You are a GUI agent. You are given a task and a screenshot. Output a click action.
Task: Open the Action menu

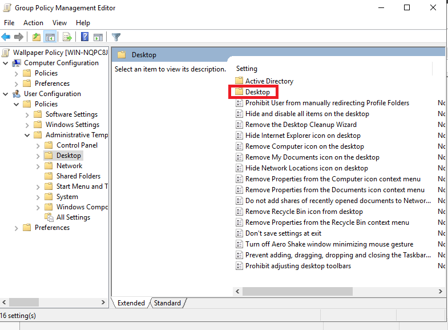pos(34,23)
